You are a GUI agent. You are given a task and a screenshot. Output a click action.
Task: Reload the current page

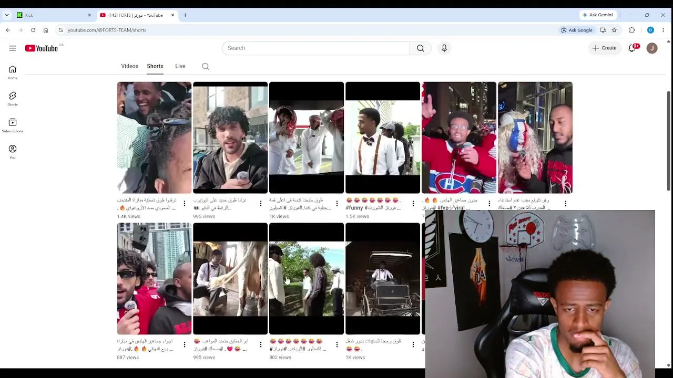point(33,30)
